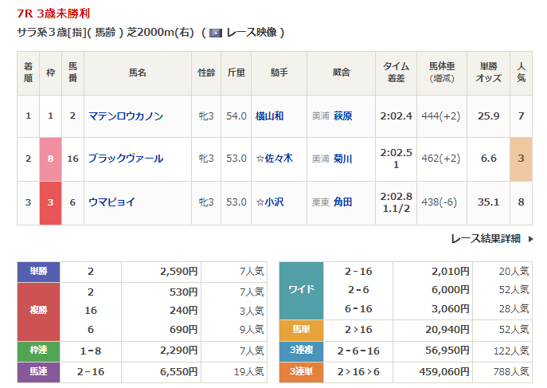The height and width of the screenshot is (388, 547).
Task: Open trainer 萩原 page
Action: coord(343,116)
